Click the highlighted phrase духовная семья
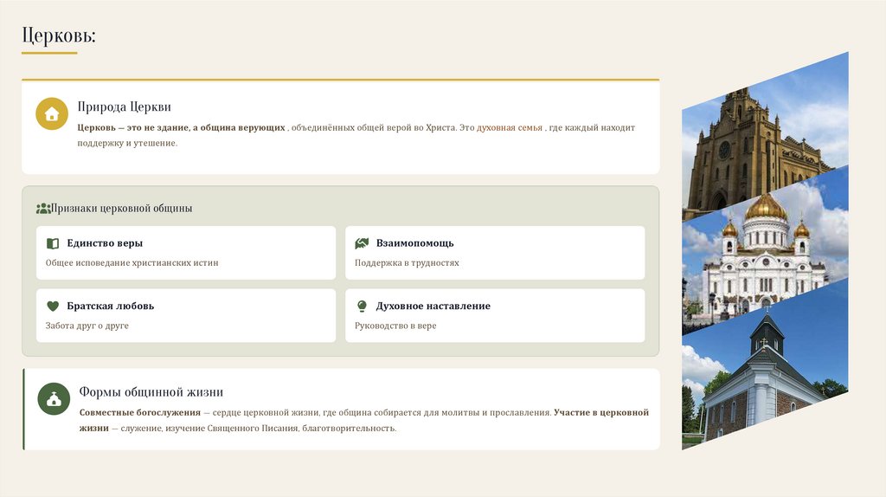Image resolution: width=886 pixels, height=497 pixels. coord(509,128)
